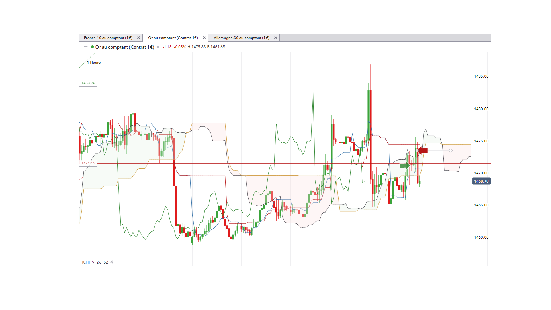
Task: Click the circular handle on the drawn line
Action: (450, 151)
